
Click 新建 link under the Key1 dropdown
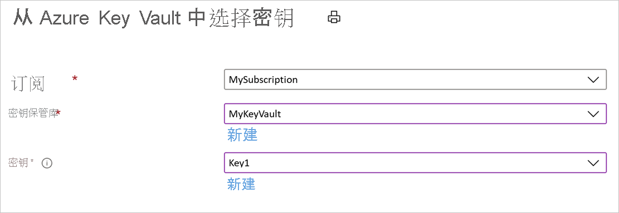tap(241, 184)
